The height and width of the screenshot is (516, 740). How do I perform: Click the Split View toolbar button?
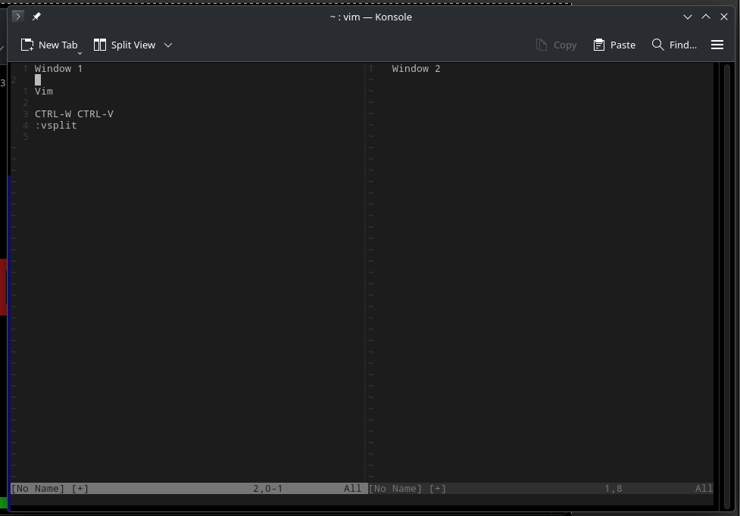click(125, 45)
